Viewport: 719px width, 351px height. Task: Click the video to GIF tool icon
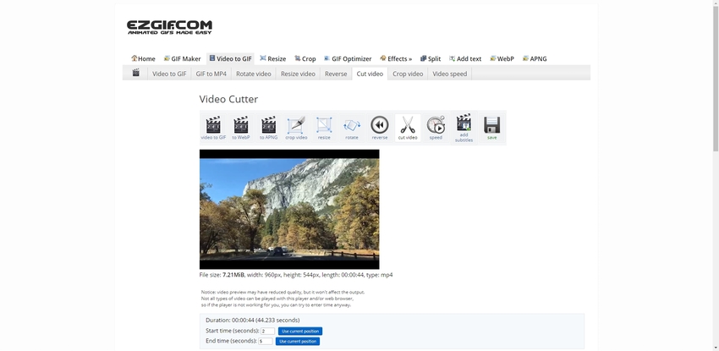[213, 127]
